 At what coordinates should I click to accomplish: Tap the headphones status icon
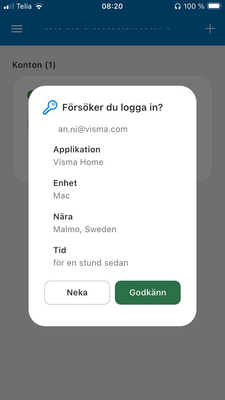click(177, 7)
